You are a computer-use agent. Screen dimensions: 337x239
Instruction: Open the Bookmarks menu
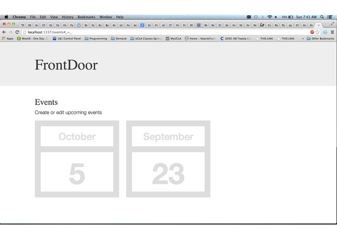pyautogui.click(x=86, y=17)
